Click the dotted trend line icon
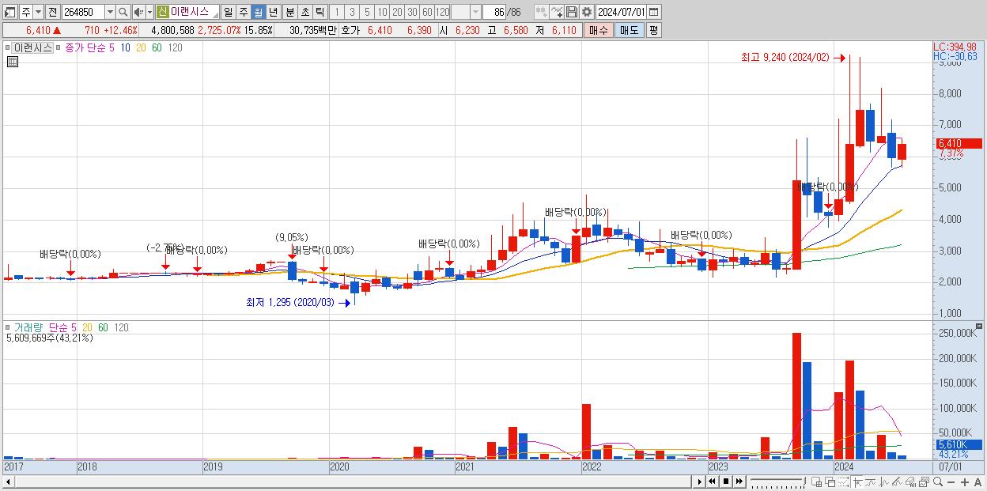This screenshot has height=491, width=987. 843,482
